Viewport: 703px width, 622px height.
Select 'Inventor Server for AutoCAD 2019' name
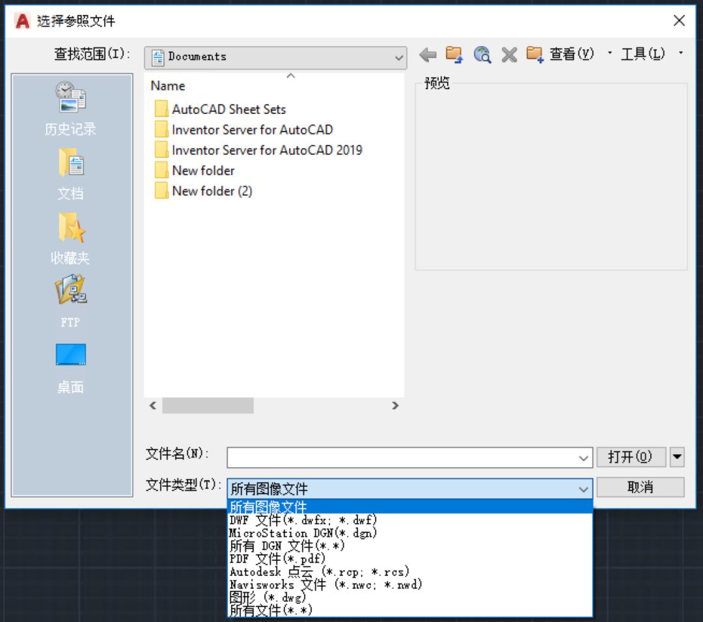tap(267, 150)
